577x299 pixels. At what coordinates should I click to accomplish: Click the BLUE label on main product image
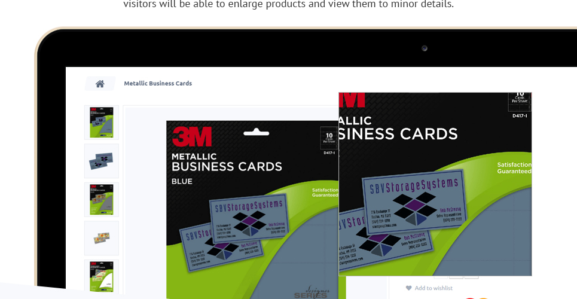coord(182,181)
